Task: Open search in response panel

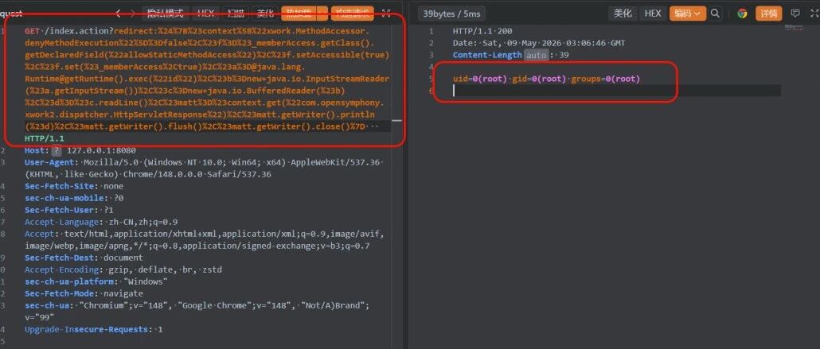Action: tap(716, 14)
